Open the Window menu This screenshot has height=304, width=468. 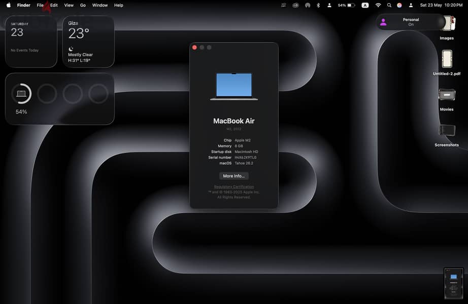(99, 5)
